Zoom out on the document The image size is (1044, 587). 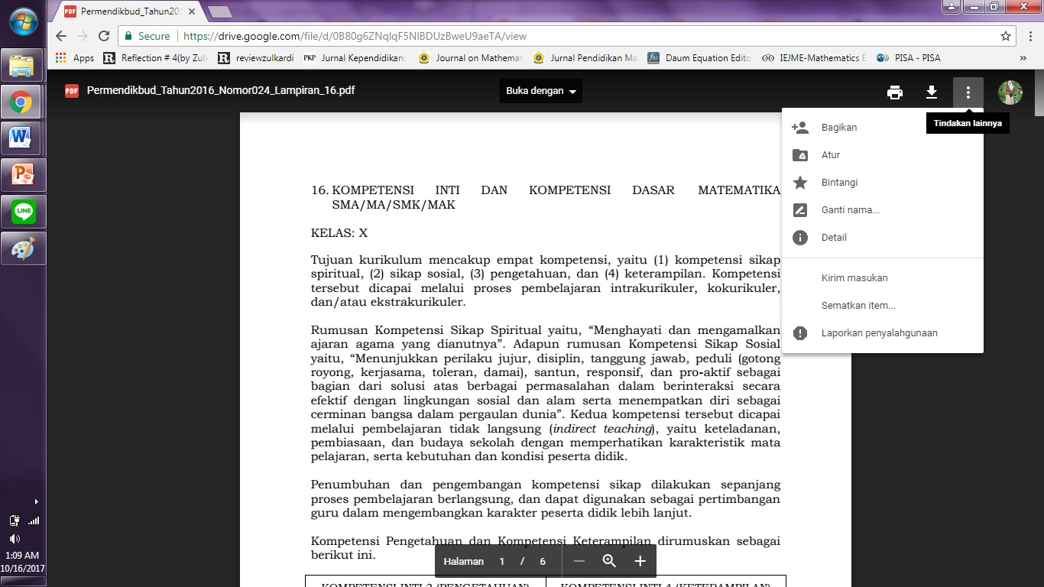click(579, 560)
